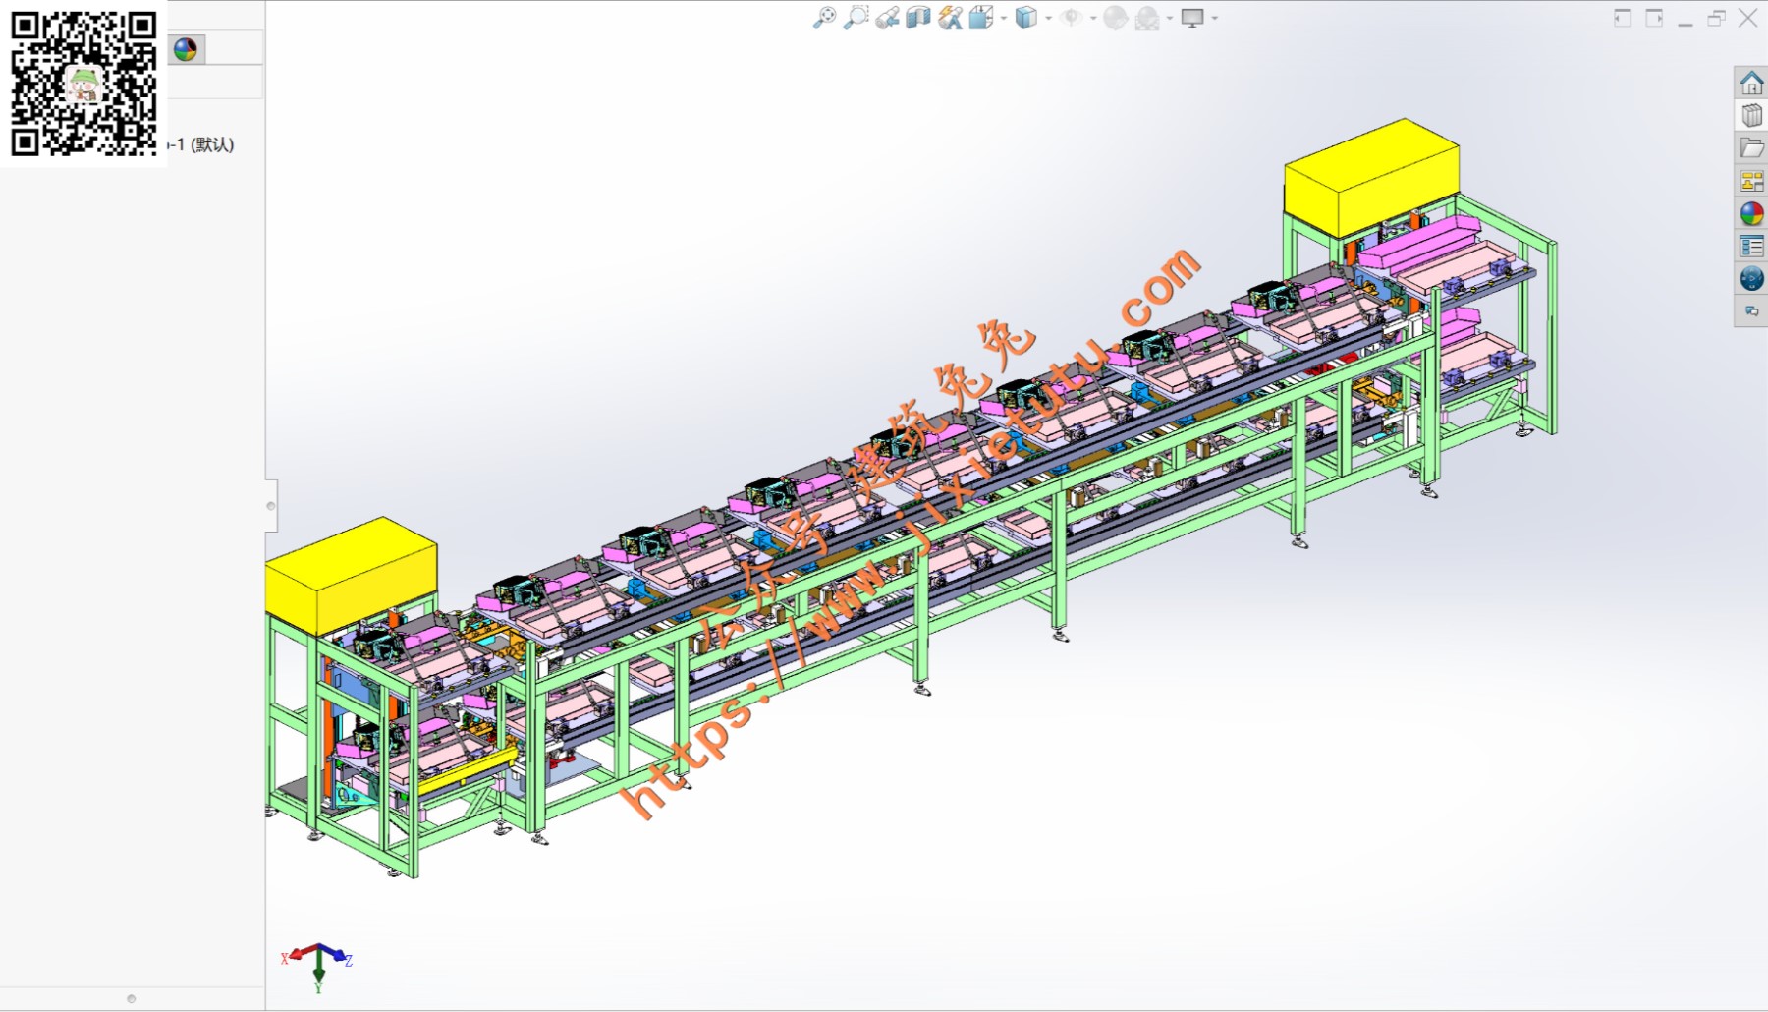Select the assembly item labeled 默认
This screenshot has height=1012, width=1768.
tap(204, 144)
